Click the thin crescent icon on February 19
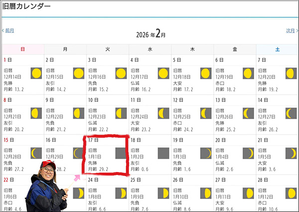The height and width of the screenshot is (212, 299). (206, 153)
